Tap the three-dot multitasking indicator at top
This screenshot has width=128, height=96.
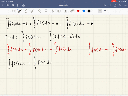(64, 1)
